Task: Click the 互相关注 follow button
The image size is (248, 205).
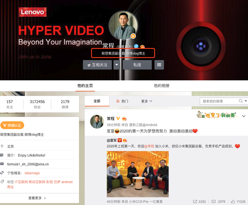Action: 97,65
